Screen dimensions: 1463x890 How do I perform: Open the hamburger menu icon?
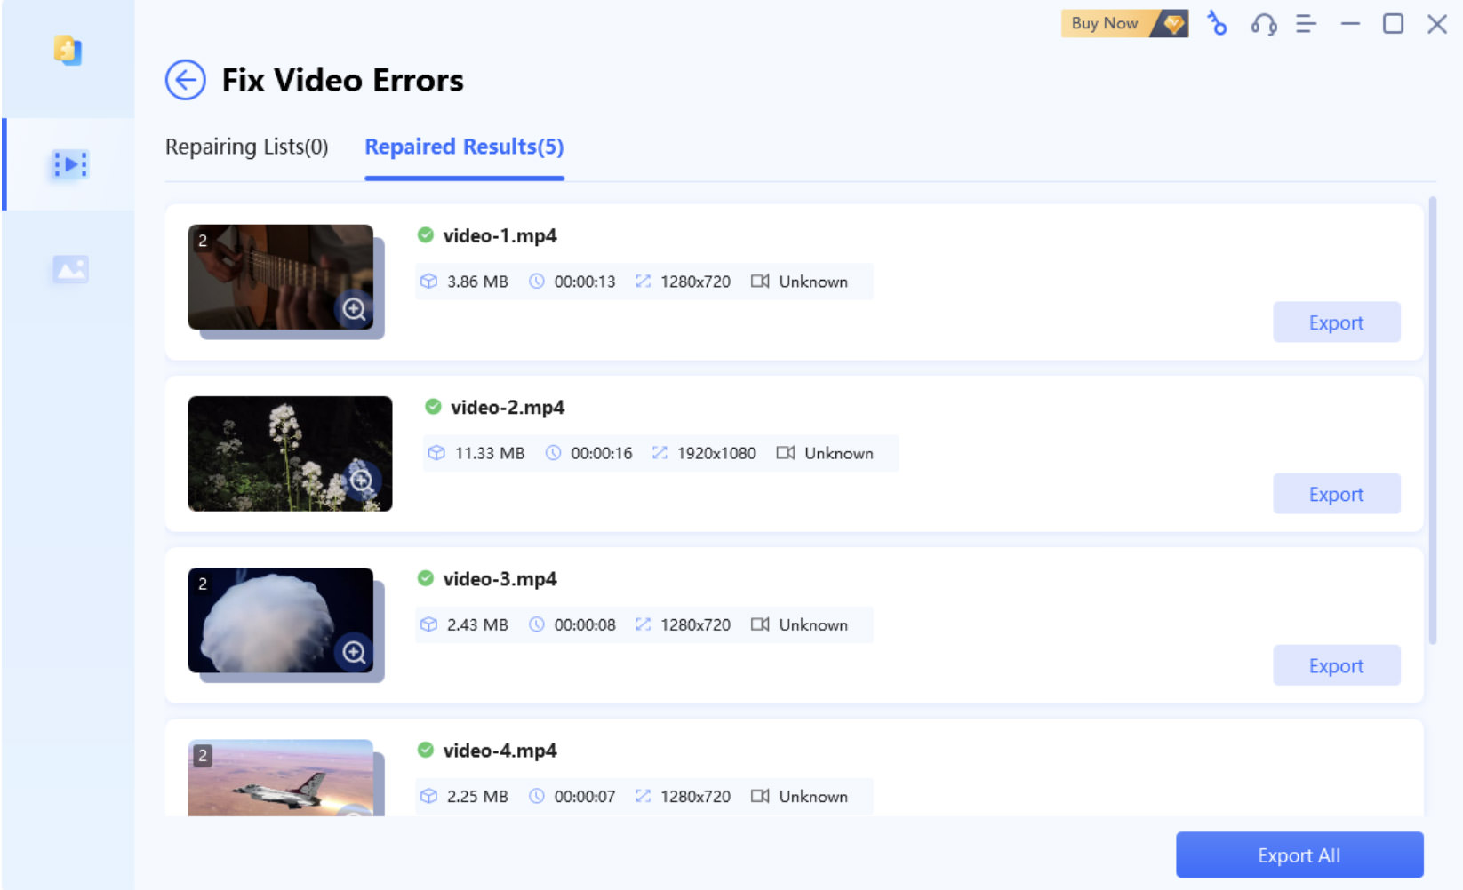click(x=1306, y=24)
